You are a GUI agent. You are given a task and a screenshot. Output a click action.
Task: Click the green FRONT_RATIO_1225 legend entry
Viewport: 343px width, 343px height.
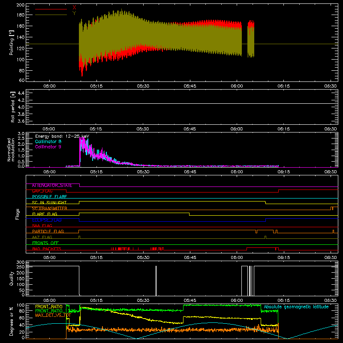[x=55, y=311]
